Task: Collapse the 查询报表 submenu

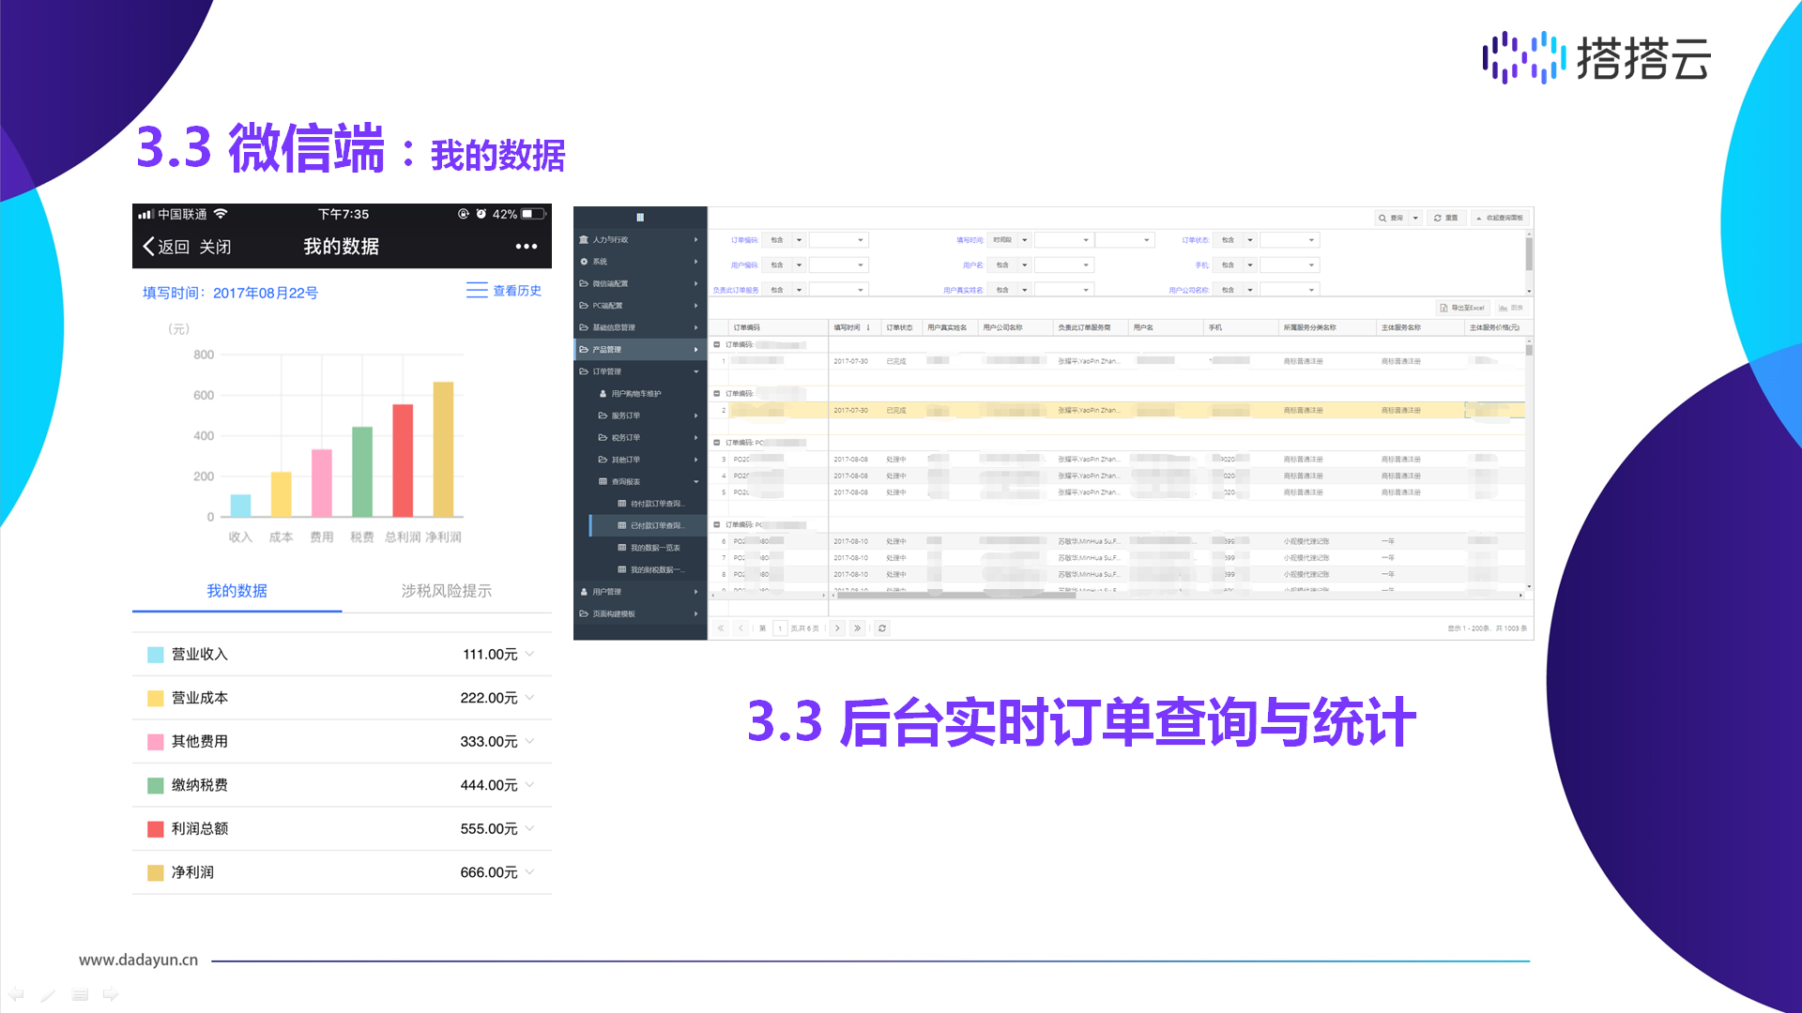Action: (x=640, y=482)
